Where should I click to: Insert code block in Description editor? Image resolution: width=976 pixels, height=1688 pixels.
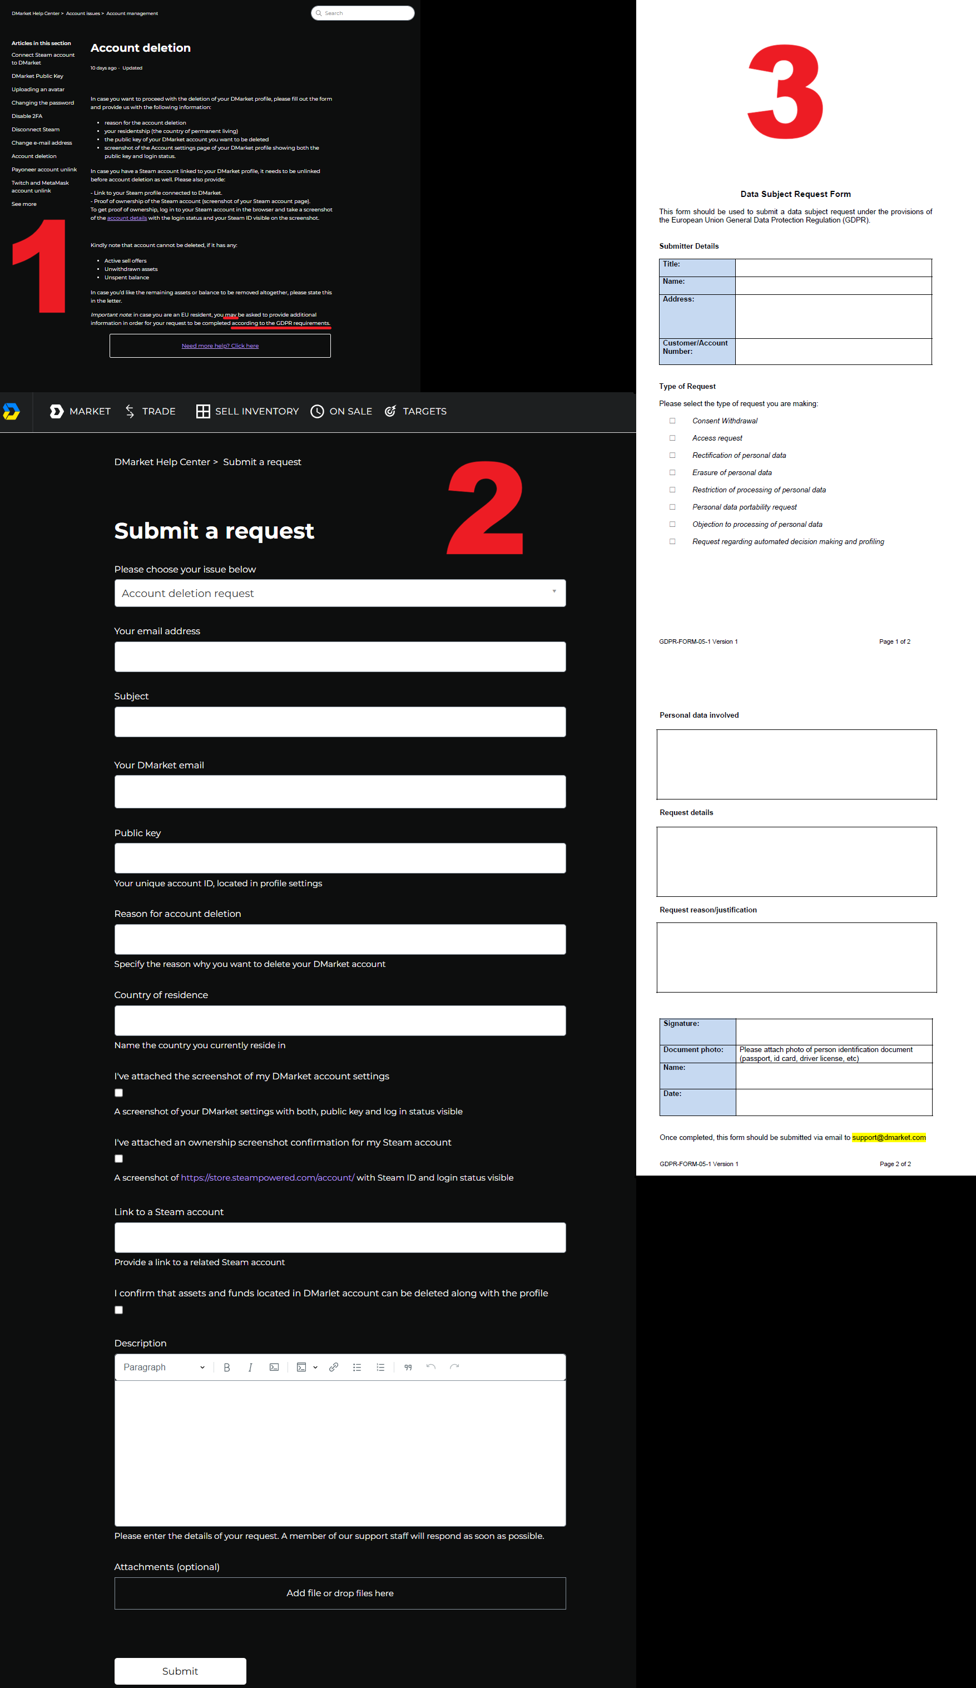pos(301,1367)
